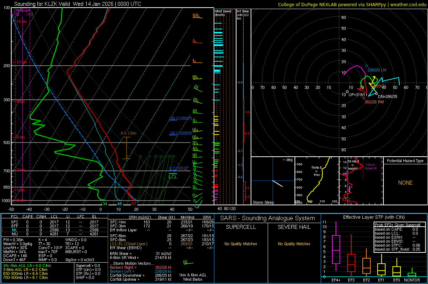The image size is (428, 284).
Task: Click the 'Supercell = 0.0' composite value
Action: (88, 266)
